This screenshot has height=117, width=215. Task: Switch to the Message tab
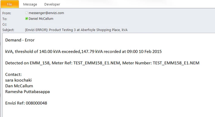tap(30, 4)
